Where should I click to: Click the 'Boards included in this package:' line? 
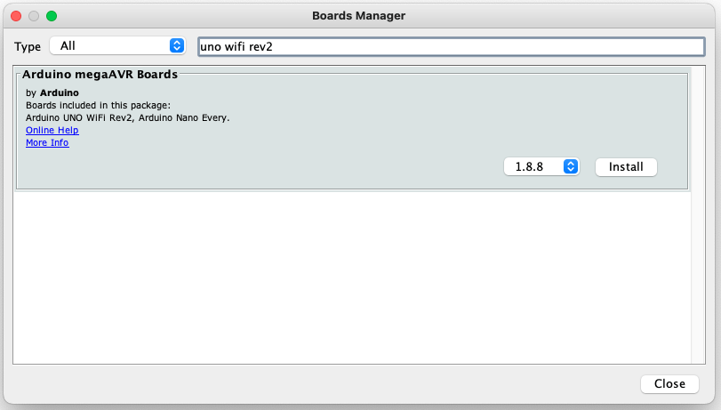click(x=98, y=105)
